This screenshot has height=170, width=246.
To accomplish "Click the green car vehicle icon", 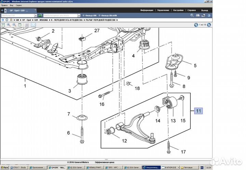I will [x=40, y=16].
